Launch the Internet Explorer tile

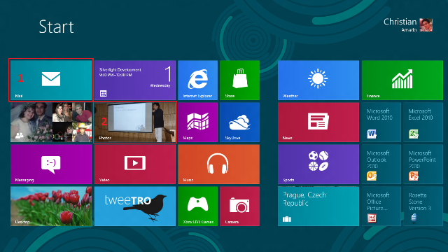point(197,80)
